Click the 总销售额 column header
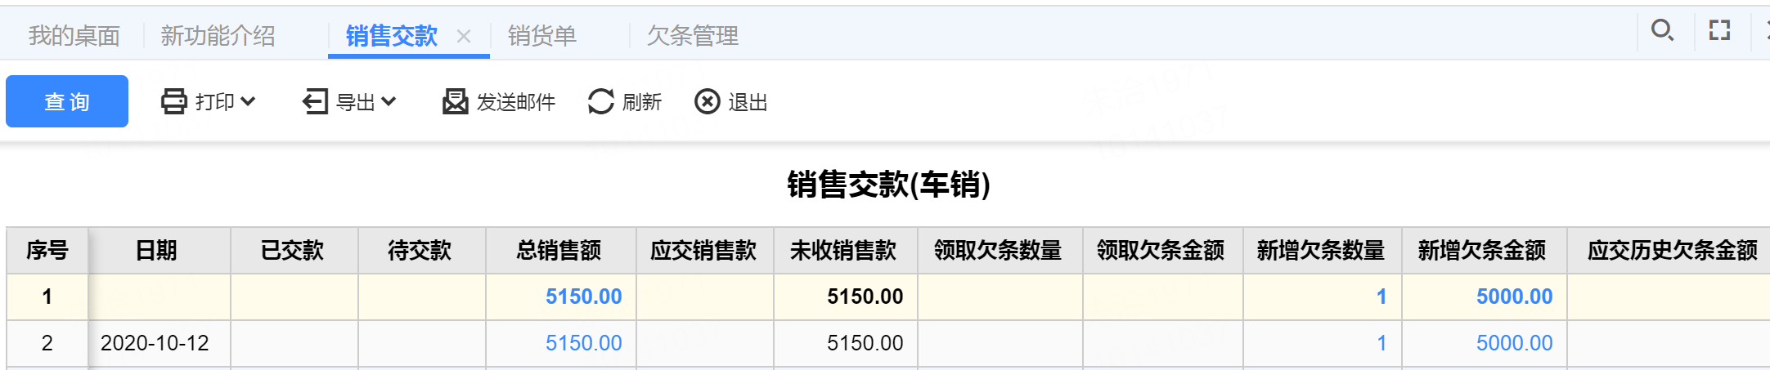Image resolution: width=1770 pixels, height=370 pixels. coord(560,250)
